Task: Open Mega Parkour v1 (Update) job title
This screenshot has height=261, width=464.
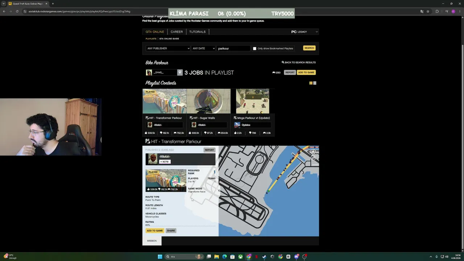Action: pyautogui.click(x=253, y=118)
